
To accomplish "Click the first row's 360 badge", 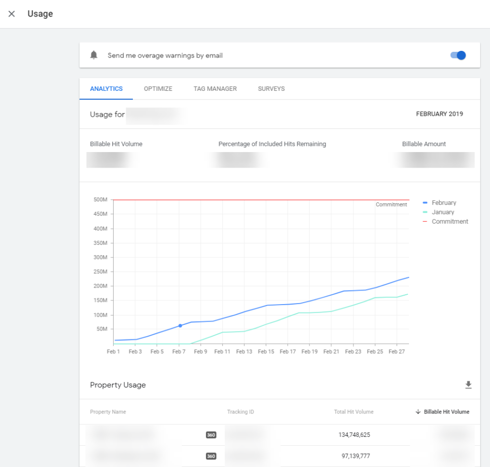I will click(211, 435).
